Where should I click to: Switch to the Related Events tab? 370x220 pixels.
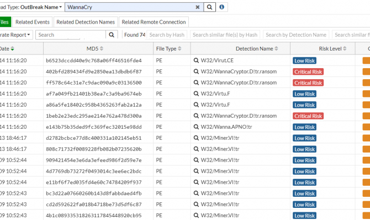point(33,22)
